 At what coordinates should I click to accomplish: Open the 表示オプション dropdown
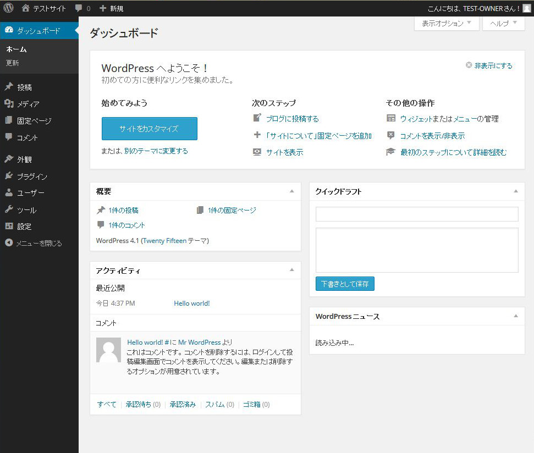coord(447,23)
